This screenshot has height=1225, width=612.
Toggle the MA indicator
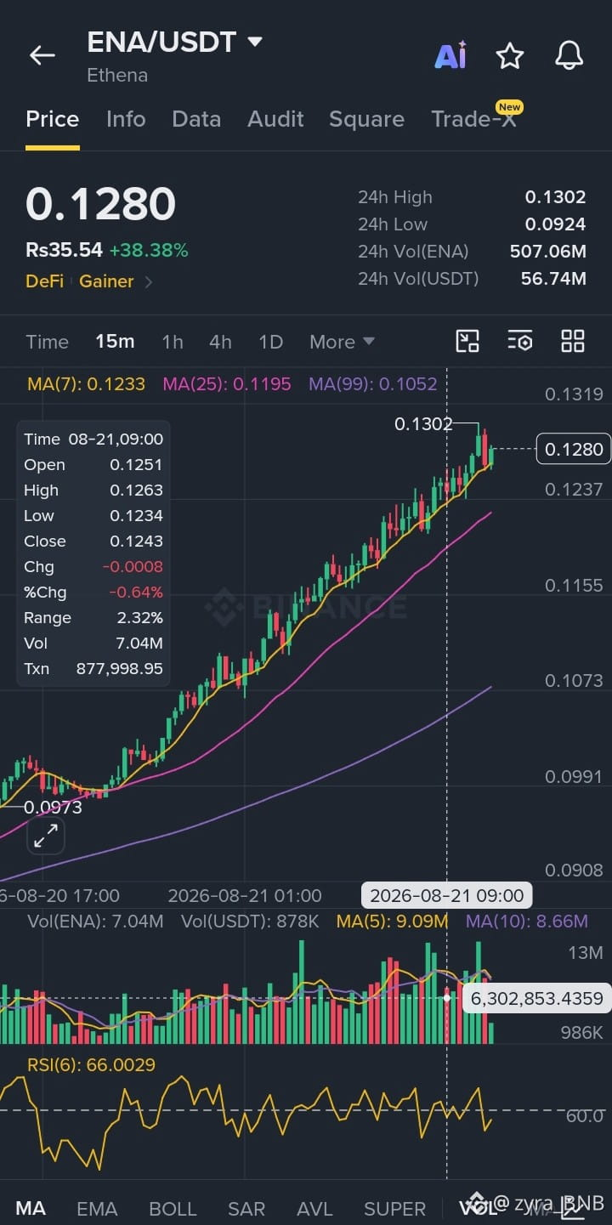(31, 1208)
